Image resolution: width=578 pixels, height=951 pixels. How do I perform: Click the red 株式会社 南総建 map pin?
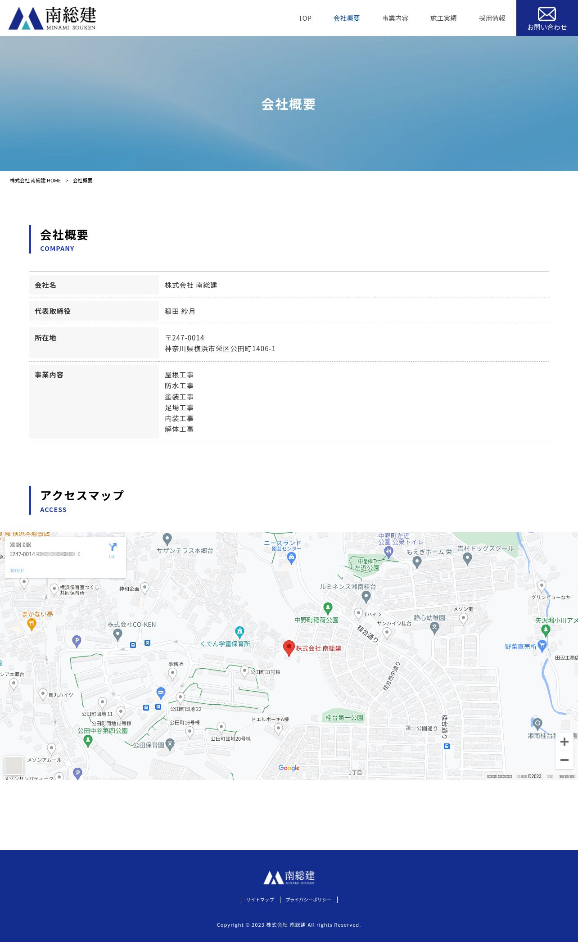[289, 648]
